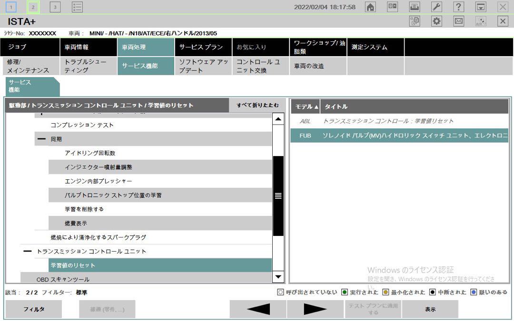
Task: Open the help question mark icon
Action: click(459, 7)
